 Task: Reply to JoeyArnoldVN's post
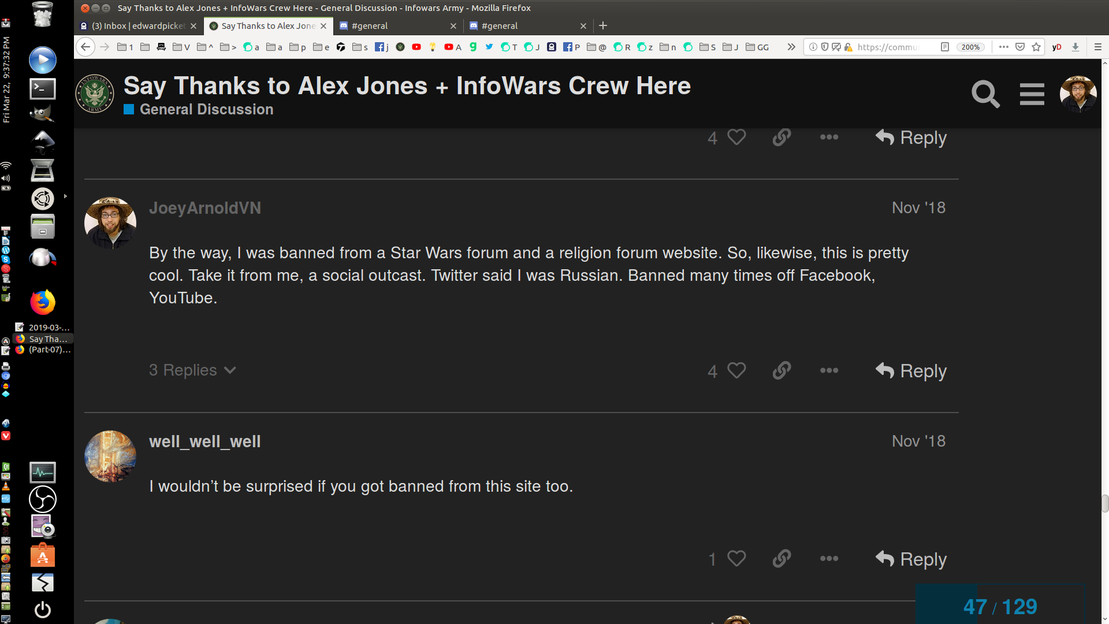(x=911, y=370)
